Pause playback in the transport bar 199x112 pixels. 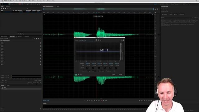click(90, 100)
